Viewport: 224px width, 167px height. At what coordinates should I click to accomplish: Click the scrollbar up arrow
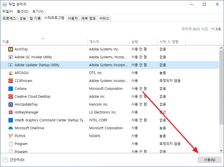point(221,48)
